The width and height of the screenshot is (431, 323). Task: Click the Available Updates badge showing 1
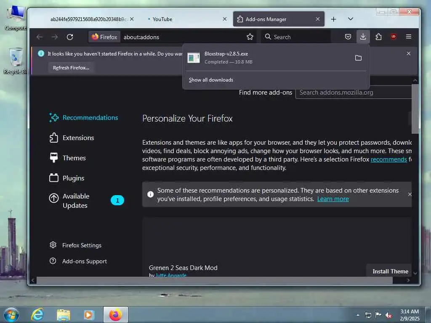pos(117,200)
